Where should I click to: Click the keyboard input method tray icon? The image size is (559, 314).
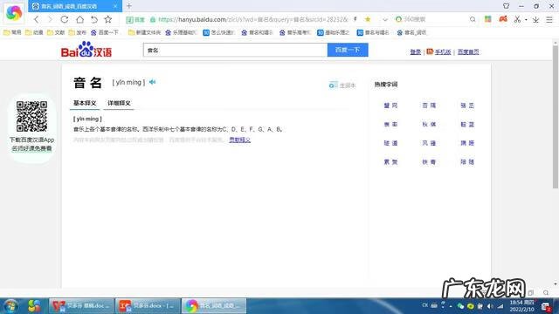434,305
